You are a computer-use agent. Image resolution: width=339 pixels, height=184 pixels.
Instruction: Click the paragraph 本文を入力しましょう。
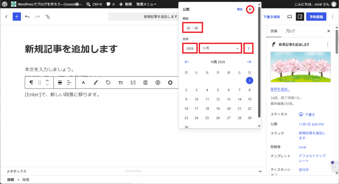[x=50, y=69]
